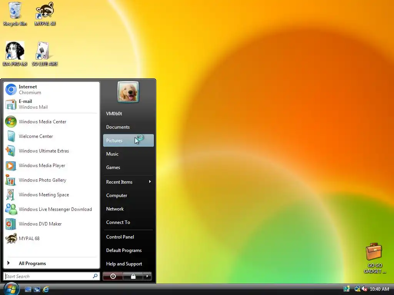
Task: Expand the All Programs list
Action: pyautogui.click(x=52, y=264)
